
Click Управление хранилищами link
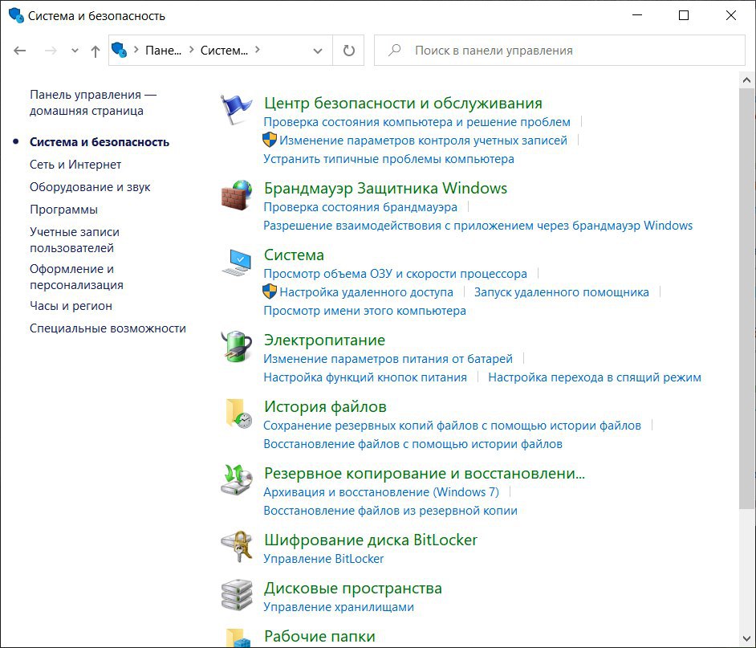[339, 606]
